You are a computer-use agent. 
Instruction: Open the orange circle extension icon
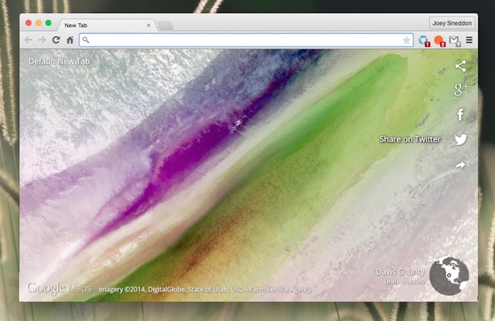pyautogui.click(x=439, y=40)
